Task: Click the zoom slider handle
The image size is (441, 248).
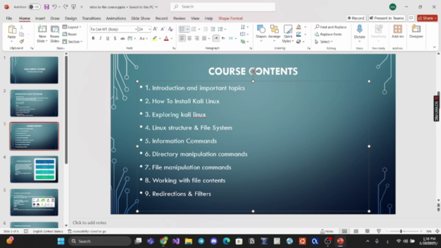Action: tap(401, 231)
